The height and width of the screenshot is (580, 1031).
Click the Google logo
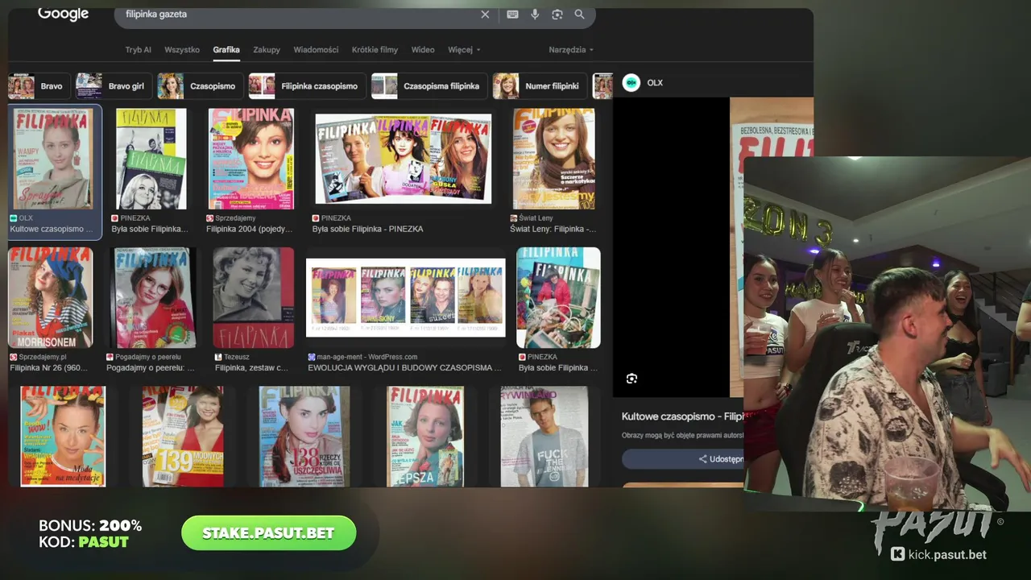(63, 14)
